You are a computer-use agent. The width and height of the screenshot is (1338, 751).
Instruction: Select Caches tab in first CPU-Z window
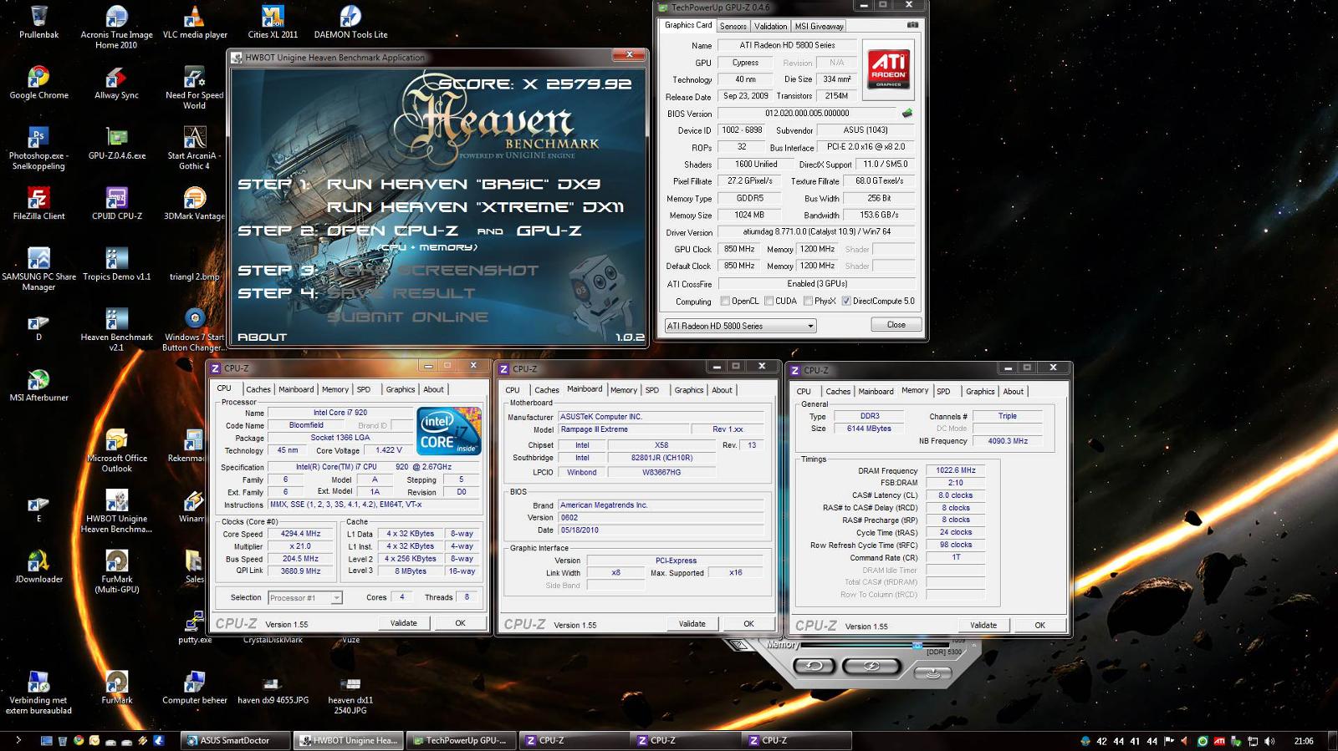click(x=258, y=389)
